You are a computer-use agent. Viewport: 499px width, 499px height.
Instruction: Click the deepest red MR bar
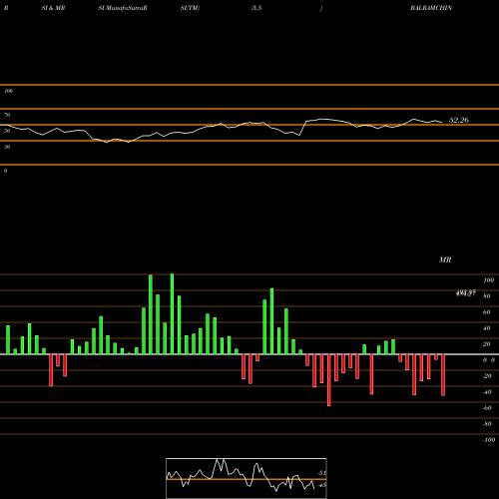[329, 380]
